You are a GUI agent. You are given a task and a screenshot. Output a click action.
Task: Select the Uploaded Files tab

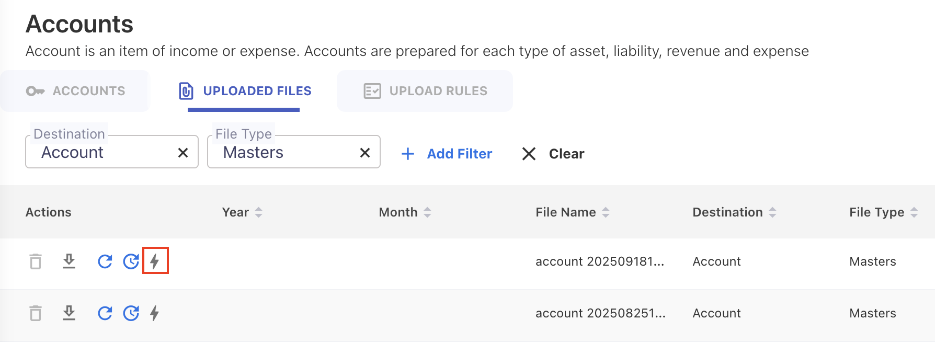(244, 91)
